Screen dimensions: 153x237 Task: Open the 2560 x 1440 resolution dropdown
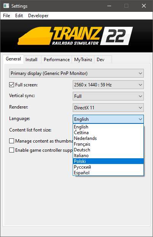tap(108, 84)
